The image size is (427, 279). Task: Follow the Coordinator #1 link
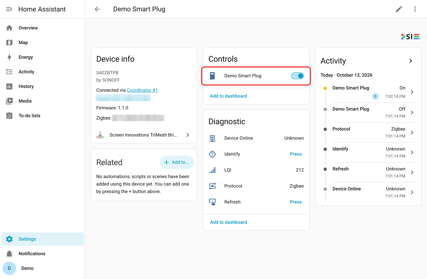(142, 90)
